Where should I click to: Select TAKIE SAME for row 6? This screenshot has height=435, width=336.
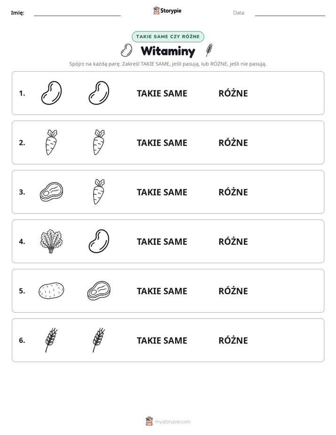pyautogui.click(x=162, y=340)
